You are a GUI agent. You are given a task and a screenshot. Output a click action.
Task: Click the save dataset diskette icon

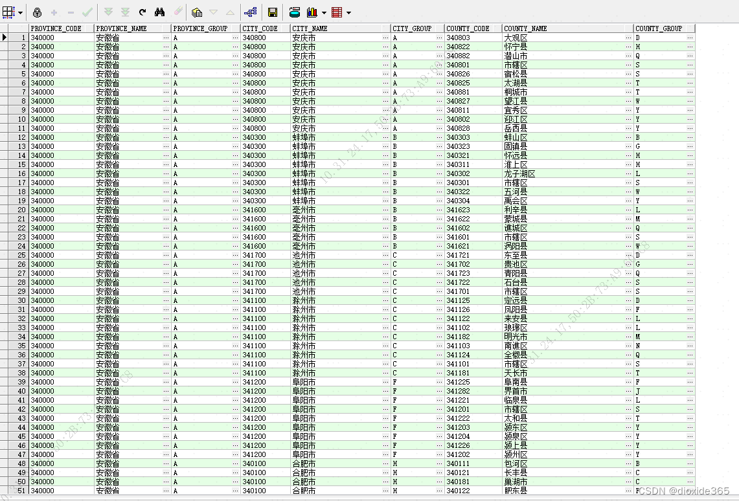(272, 12)
